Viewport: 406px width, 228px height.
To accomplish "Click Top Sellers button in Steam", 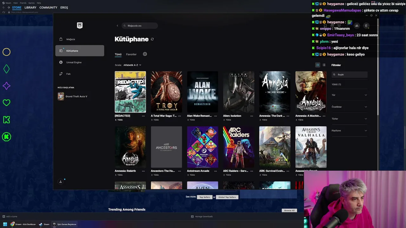I will click(x=205, y=197).
